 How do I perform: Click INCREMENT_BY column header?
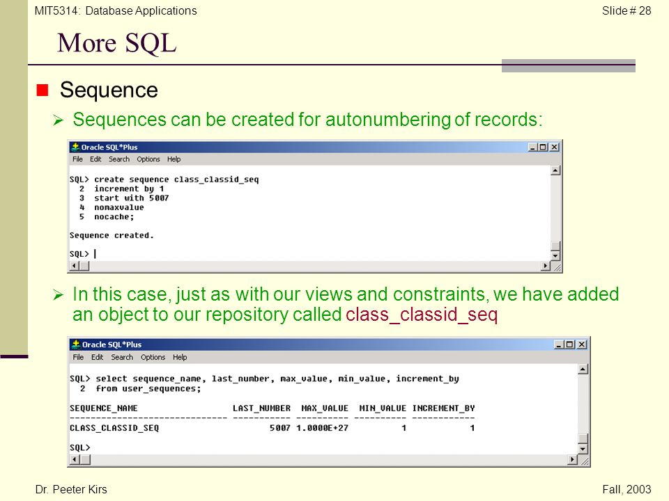coord(443,408)
